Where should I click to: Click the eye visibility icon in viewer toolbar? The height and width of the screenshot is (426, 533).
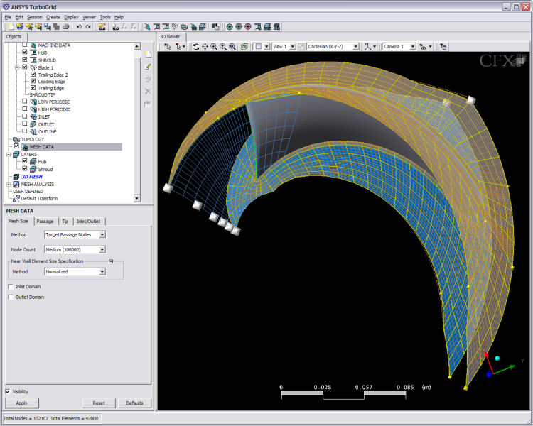pos(423,47)
